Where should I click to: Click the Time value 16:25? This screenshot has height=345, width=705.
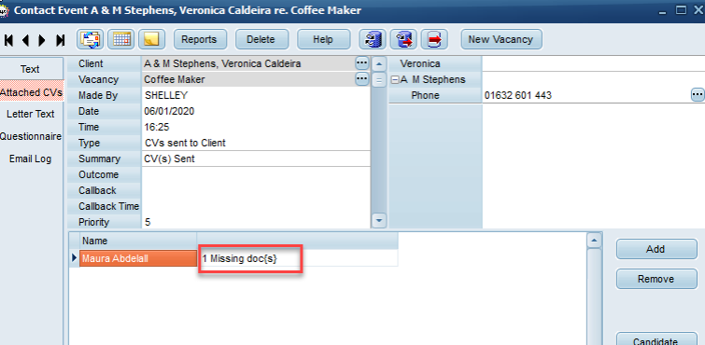(x=256, y=127)
